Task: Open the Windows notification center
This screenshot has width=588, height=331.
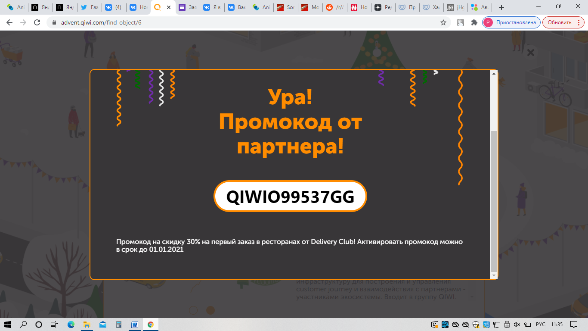Action: [574, 325]
